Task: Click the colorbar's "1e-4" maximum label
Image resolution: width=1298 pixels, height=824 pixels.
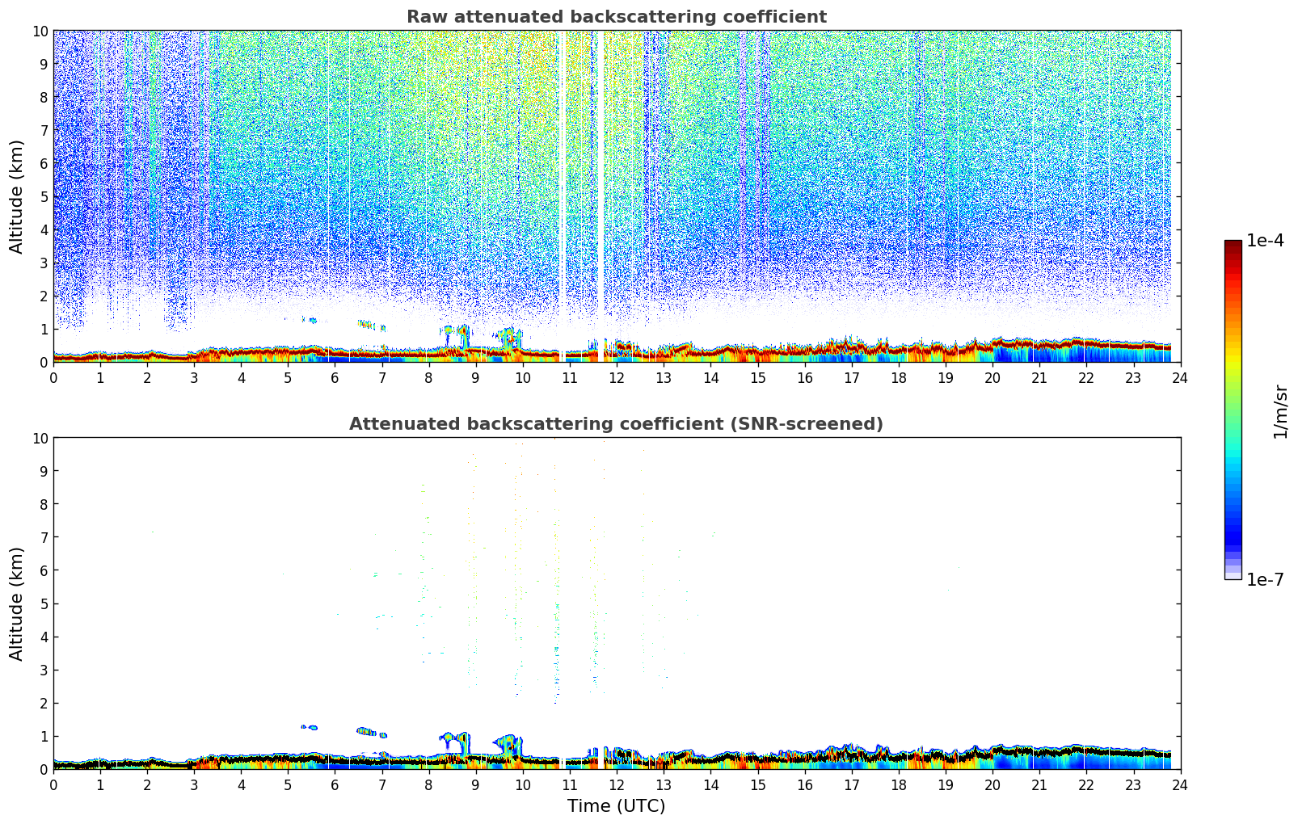Action: [x=1265, y=241]
